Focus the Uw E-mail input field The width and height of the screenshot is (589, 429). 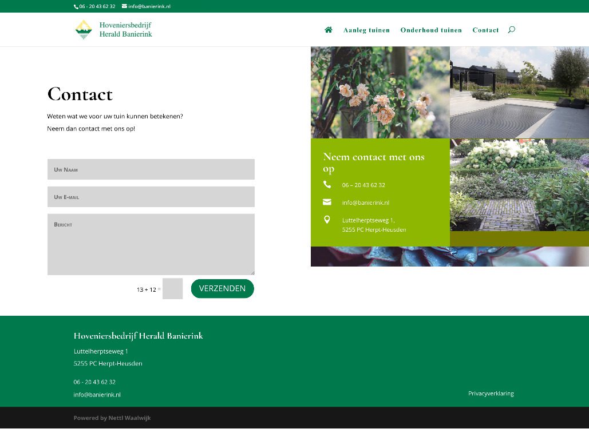click(x=151, y=197)
